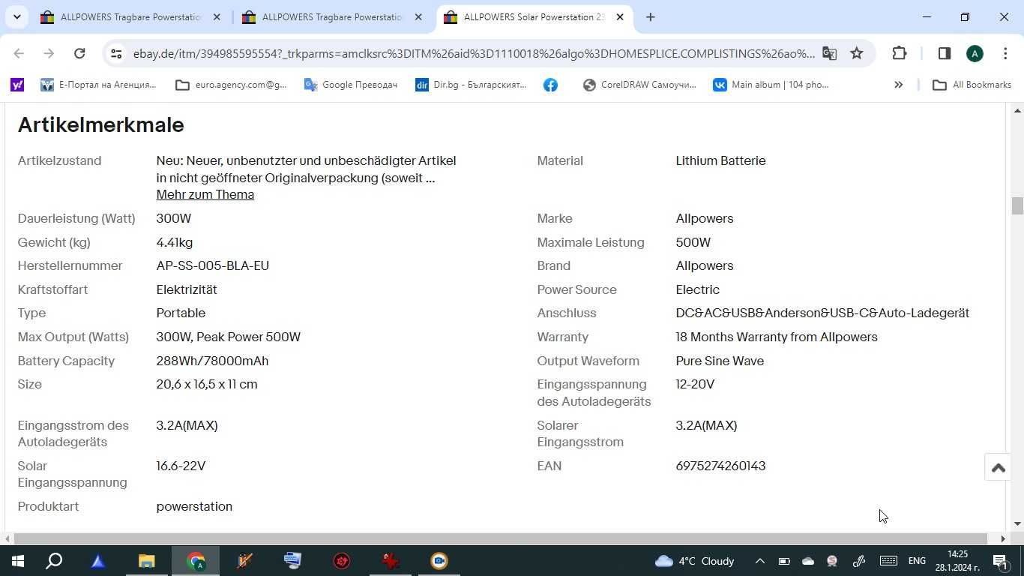1024x576 pixels.
Task: Show more hidden bookmarks chevron
Action: point(898,85)
